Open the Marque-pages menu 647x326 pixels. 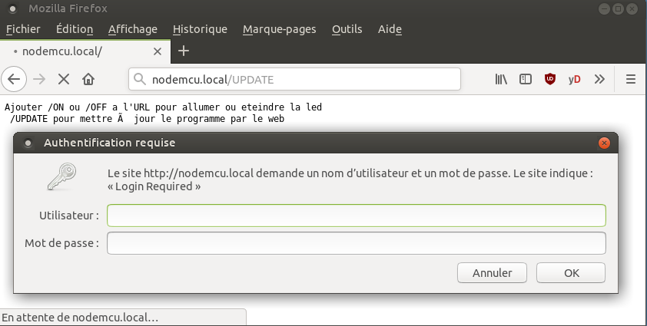click(x=279, y=29)
